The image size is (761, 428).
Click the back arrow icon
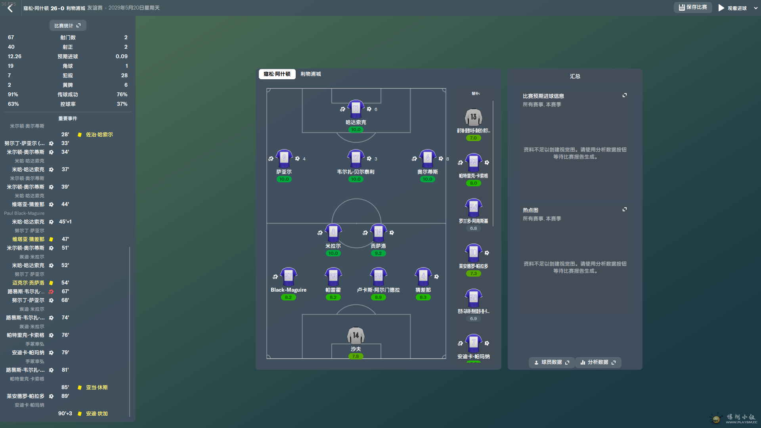click(x=10, y=8)
